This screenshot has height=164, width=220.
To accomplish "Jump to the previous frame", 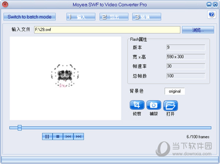I will point(68,136).
